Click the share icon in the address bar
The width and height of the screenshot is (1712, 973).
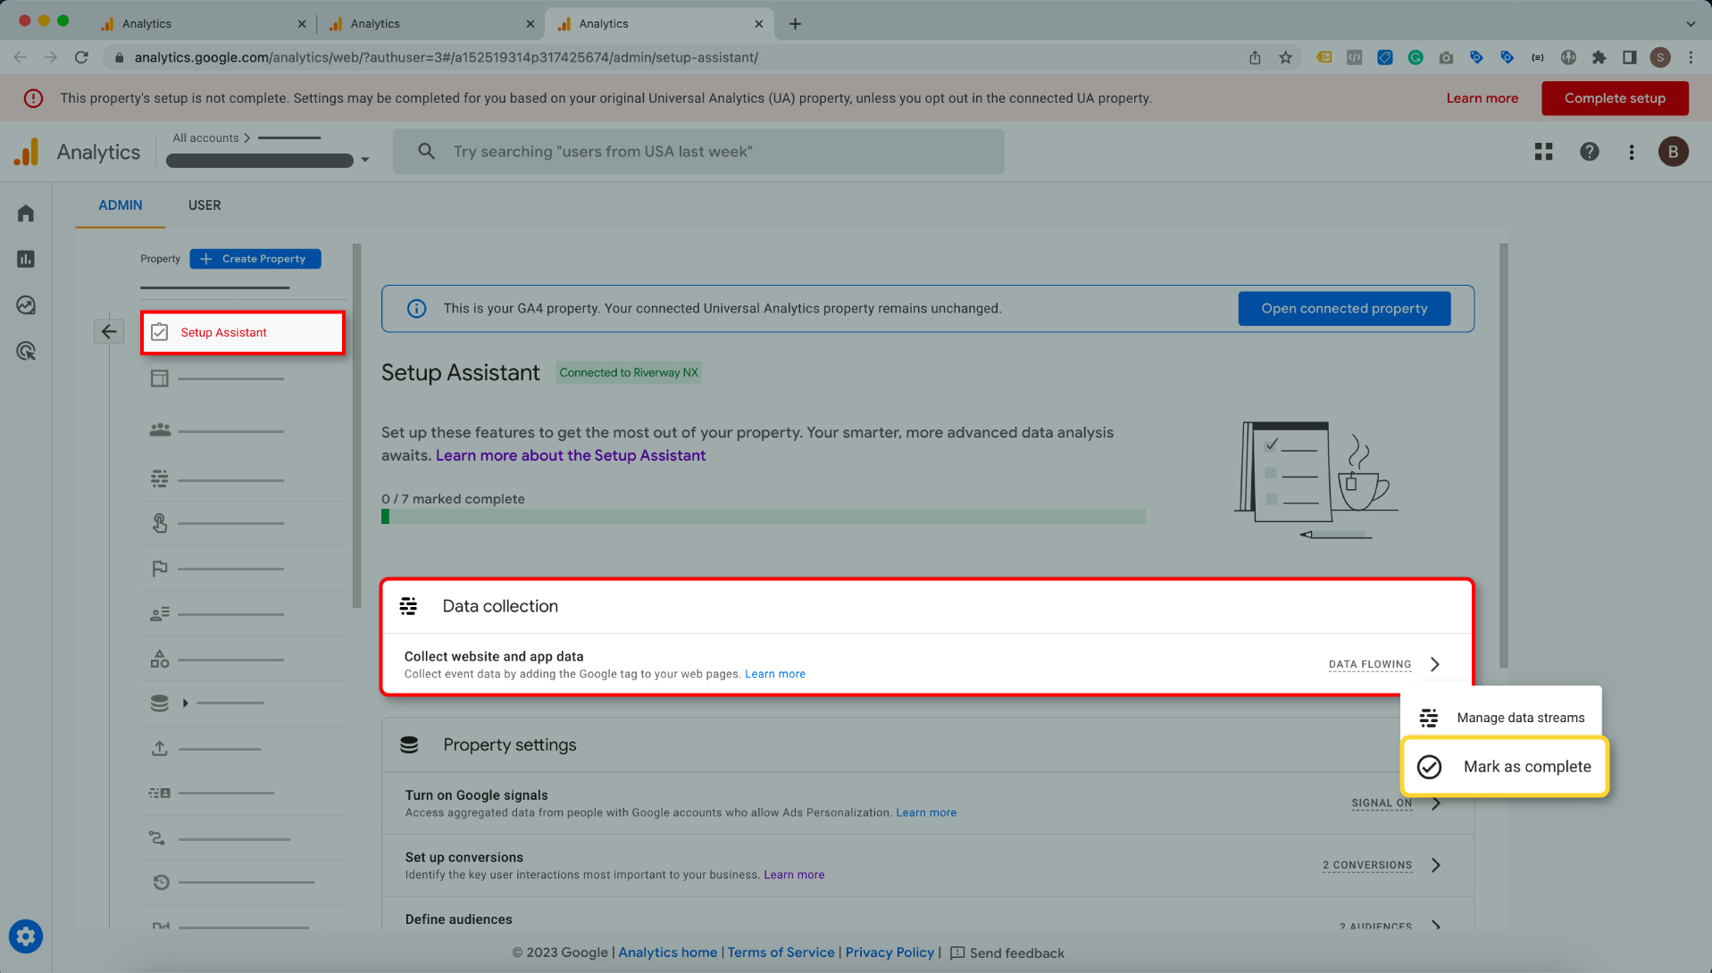pyautogui.click(x=1255, y=57)
